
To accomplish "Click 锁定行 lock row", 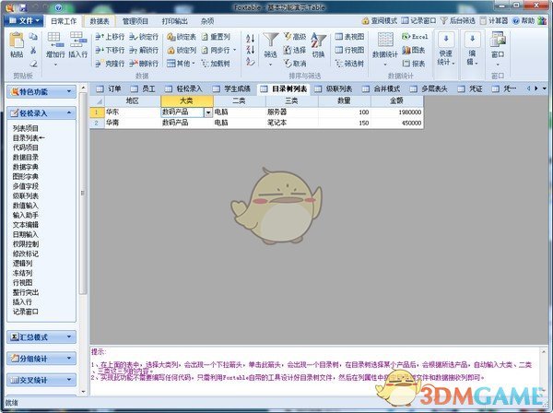I will coord(144,37).
